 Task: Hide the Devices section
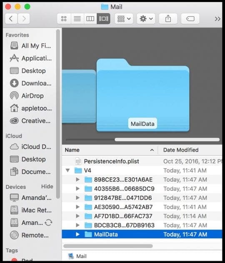point(47,186)
